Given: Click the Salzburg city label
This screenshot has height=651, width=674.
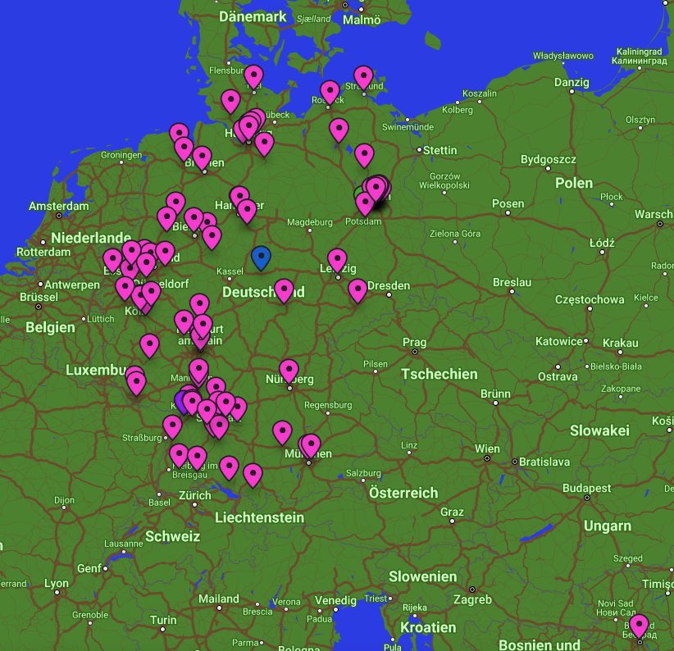Looking at the screenshot, I should [x=363, y=473].
